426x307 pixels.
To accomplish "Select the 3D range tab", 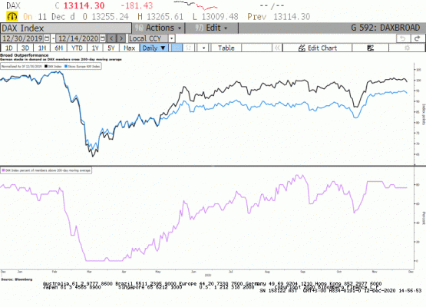I will [25, 48].
